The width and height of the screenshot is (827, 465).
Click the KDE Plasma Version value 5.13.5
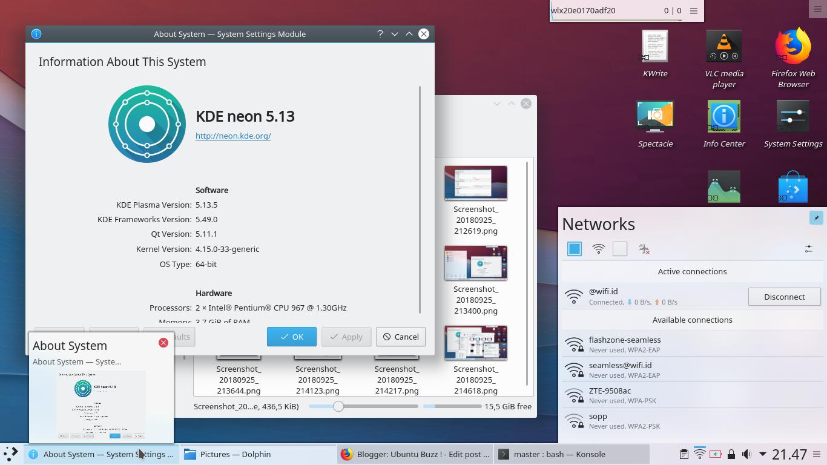click(206, 205)
